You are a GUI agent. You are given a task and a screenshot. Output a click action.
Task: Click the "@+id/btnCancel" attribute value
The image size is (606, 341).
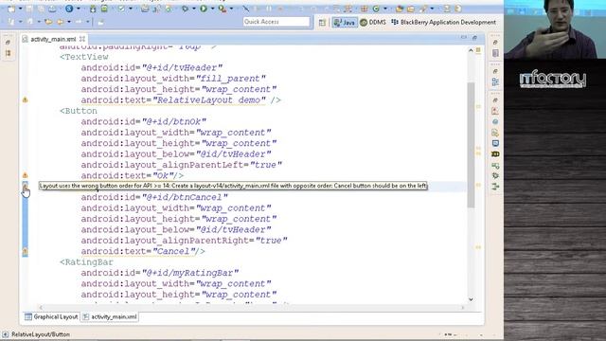[186, 197]
